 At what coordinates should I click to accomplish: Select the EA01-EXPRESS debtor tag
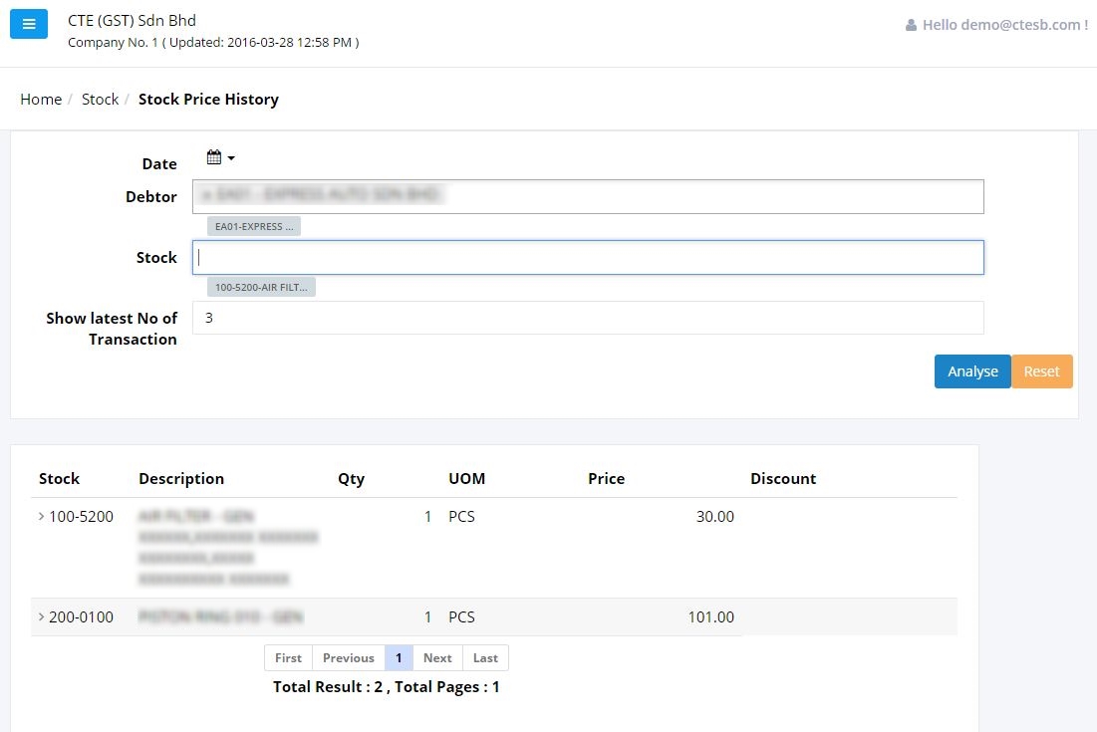coord(254,226)
